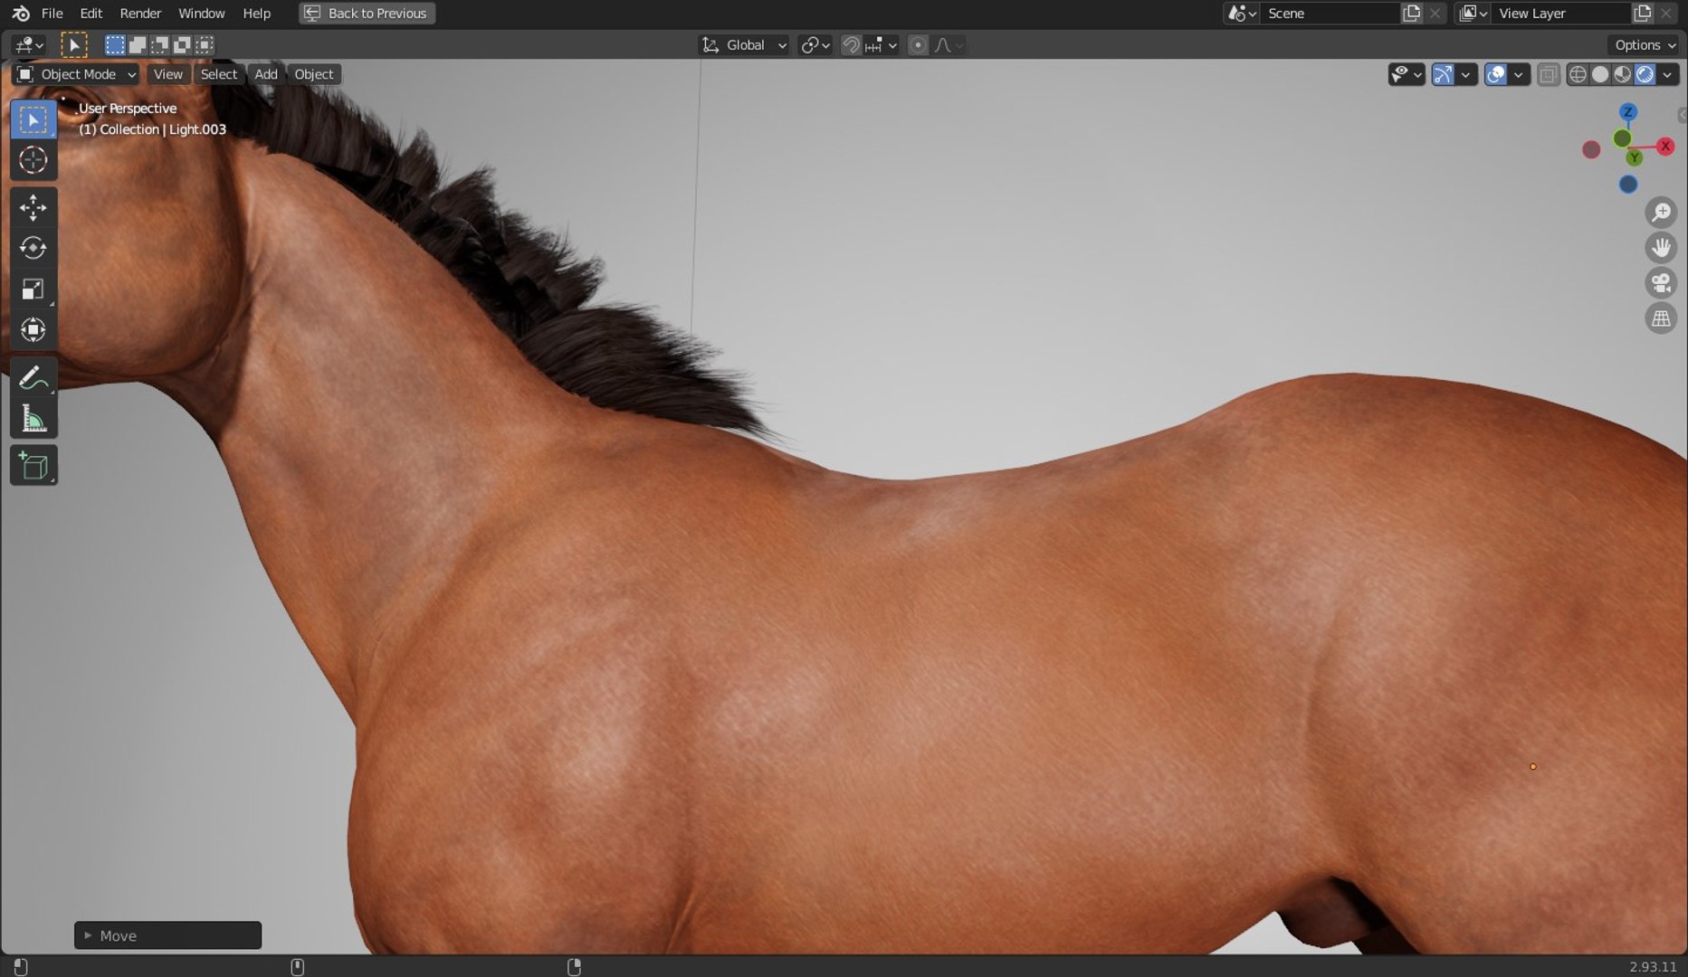
Task: Open the Window menu
Action: coord(201,13)
